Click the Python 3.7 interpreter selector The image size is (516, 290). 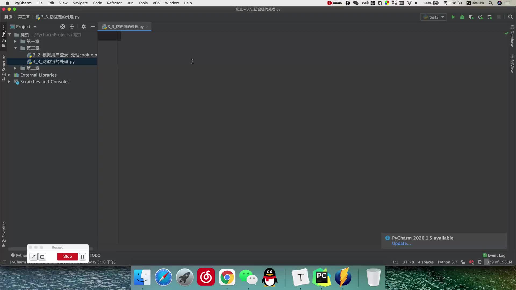tap(447, 262)
